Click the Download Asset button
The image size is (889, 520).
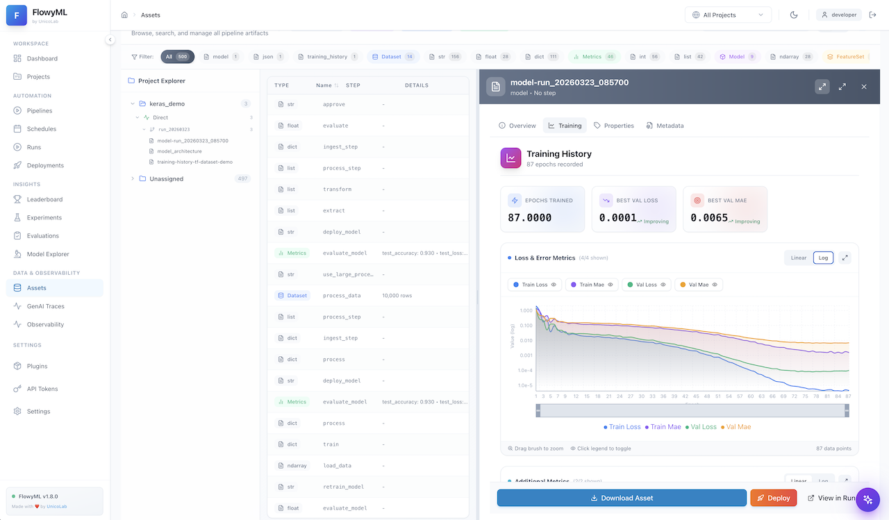[622, 498]
